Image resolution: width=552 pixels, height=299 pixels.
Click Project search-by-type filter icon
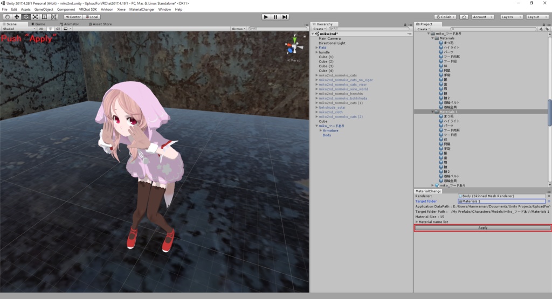(x=541, y=29)
